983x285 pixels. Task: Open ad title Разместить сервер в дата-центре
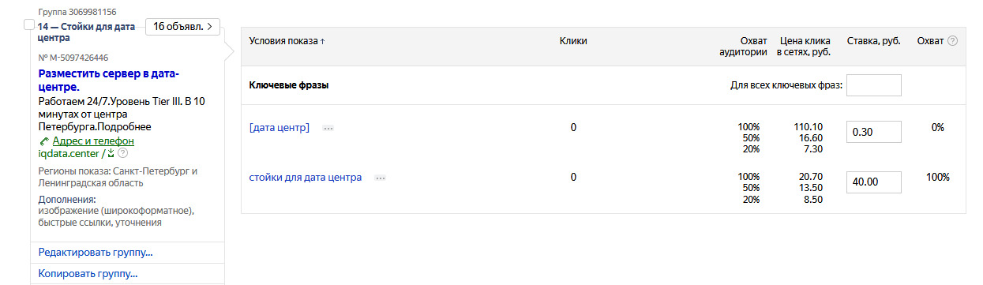109,81
